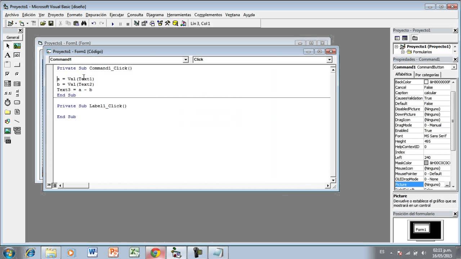Choose the ComboBox control tool

pos(8,83)
